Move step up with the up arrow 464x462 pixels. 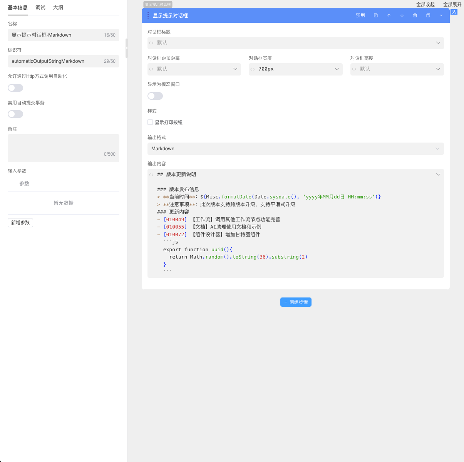click(x=389, y=15)
